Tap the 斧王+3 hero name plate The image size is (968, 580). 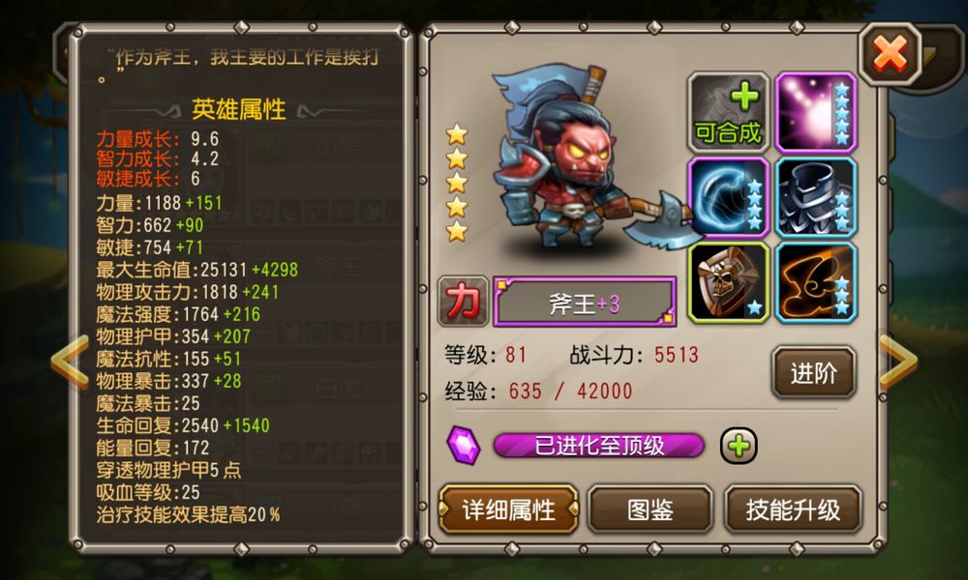(584, 303)
